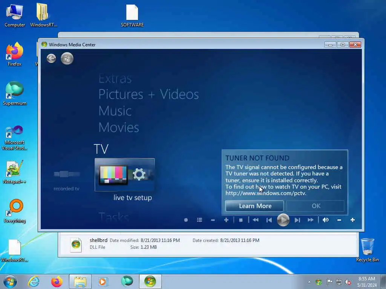Mute audio with the speaker icon

coord(325,220)
